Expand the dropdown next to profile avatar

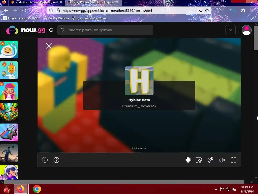pyautogui.click(x=230, y=30)
